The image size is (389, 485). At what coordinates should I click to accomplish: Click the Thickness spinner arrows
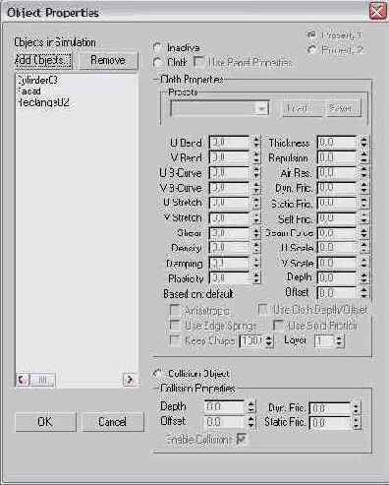pos(364,143)
